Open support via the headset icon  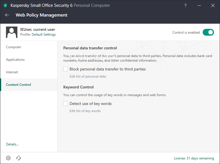[19, 158]
